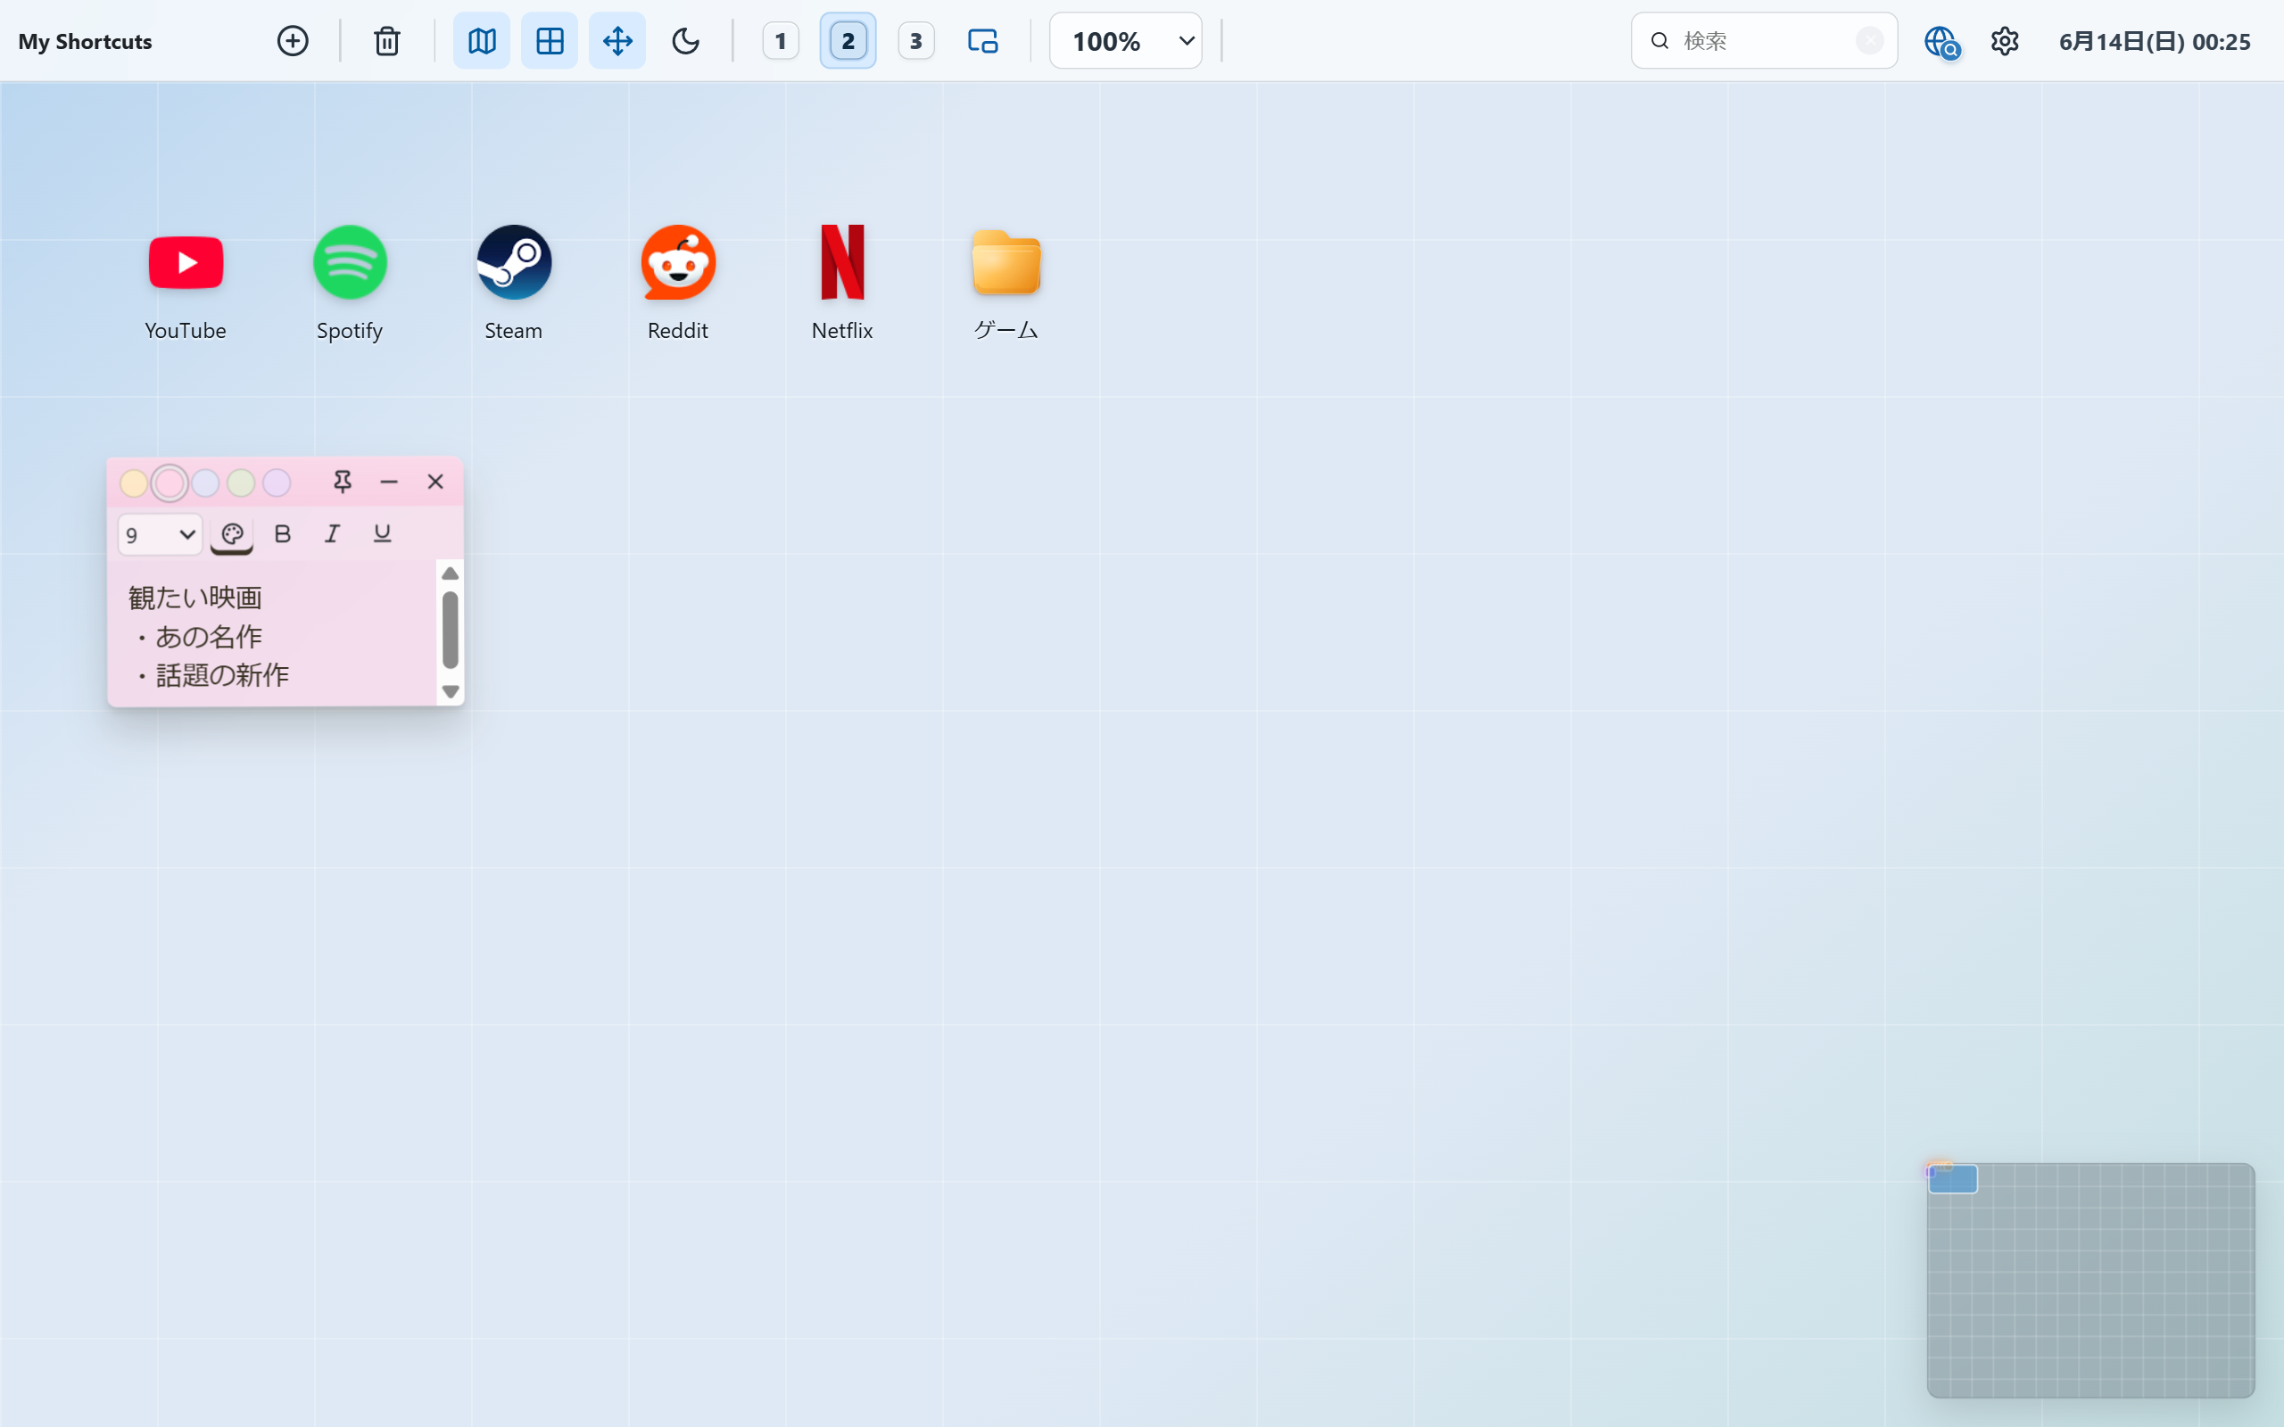Select the lavender-blue note color swatch

pos(206,483)
